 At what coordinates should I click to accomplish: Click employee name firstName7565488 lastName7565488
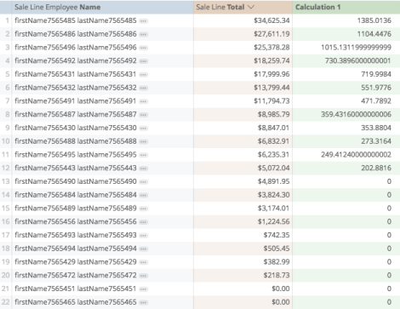(76, 141)
